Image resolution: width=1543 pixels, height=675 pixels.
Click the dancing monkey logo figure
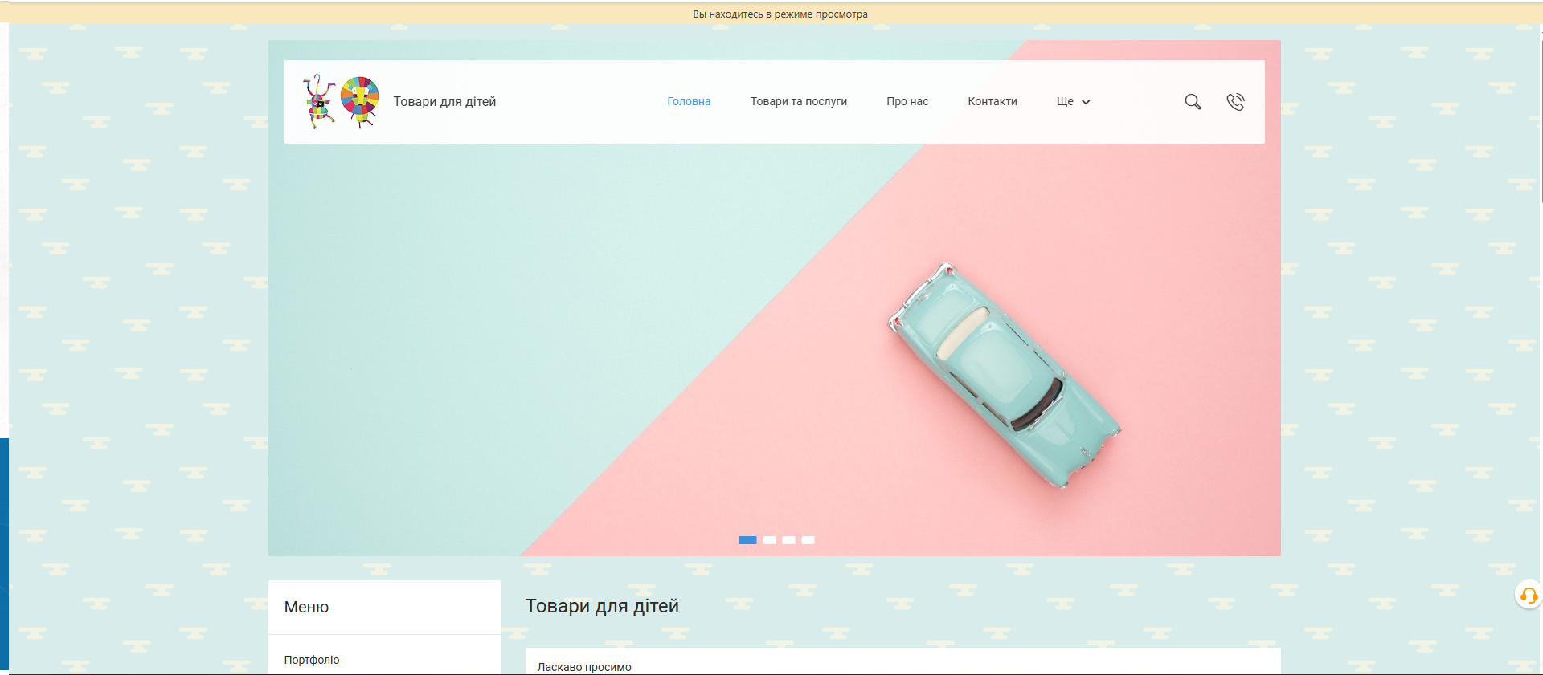tap(319, 102)
